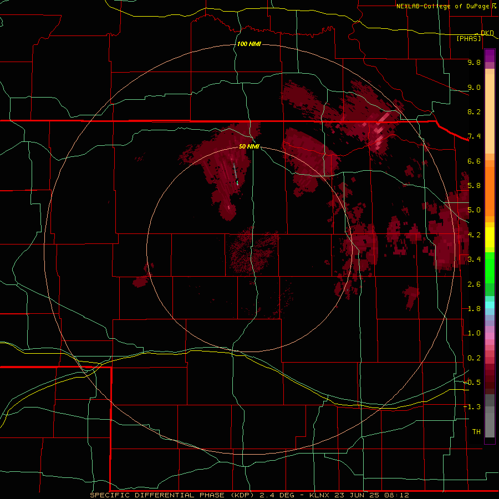
Task: Click the 1.8 legend value
Action: 474,309
